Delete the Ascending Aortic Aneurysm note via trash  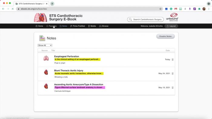173,88
